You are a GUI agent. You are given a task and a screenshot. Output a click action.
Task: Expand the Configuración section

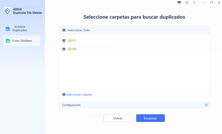pyautogui.click(x=71, y=105)
